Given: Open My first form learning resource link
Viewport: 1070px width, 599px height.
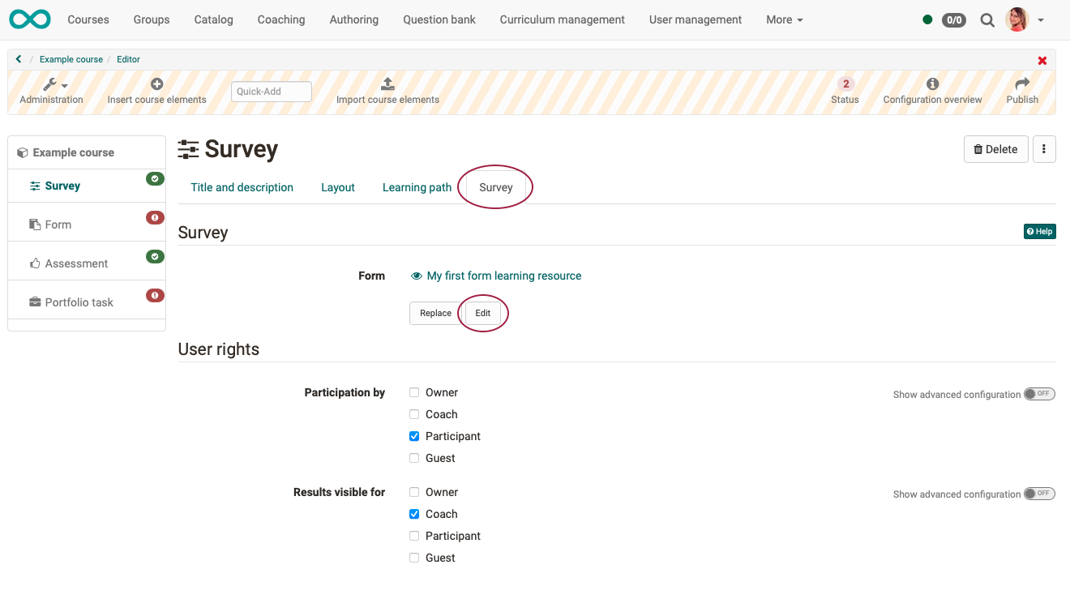Looking at the screenshot, I should 504,276.
